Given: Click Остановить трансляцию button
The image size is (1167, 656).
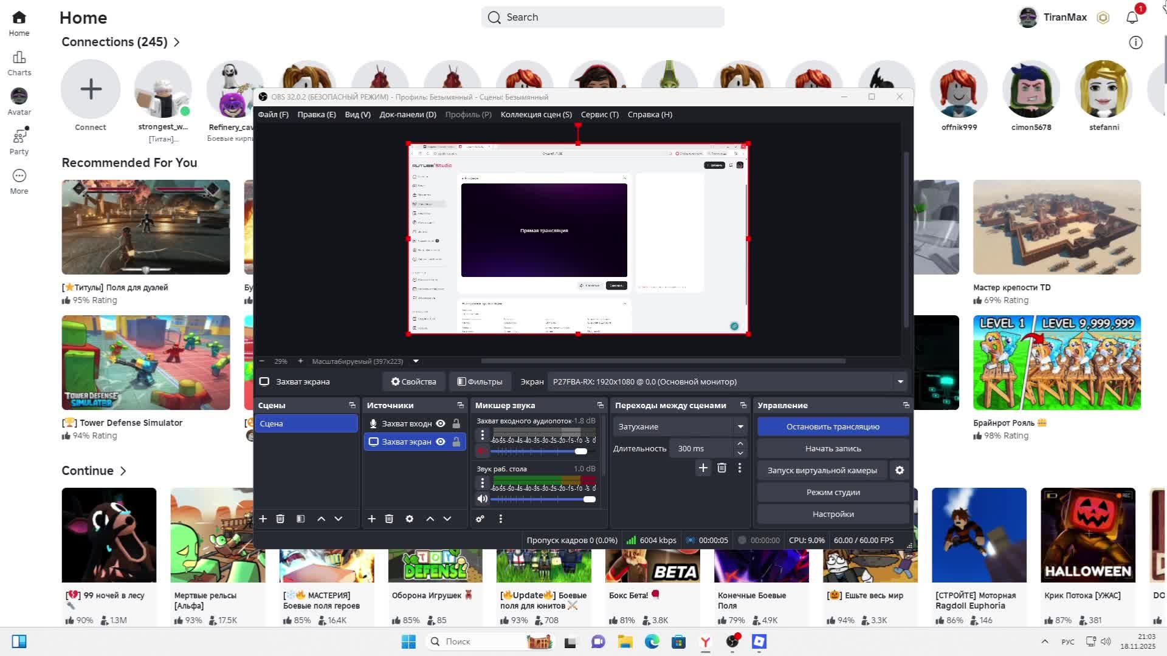Looking at the screenshot, I should (x=833, y=426).
